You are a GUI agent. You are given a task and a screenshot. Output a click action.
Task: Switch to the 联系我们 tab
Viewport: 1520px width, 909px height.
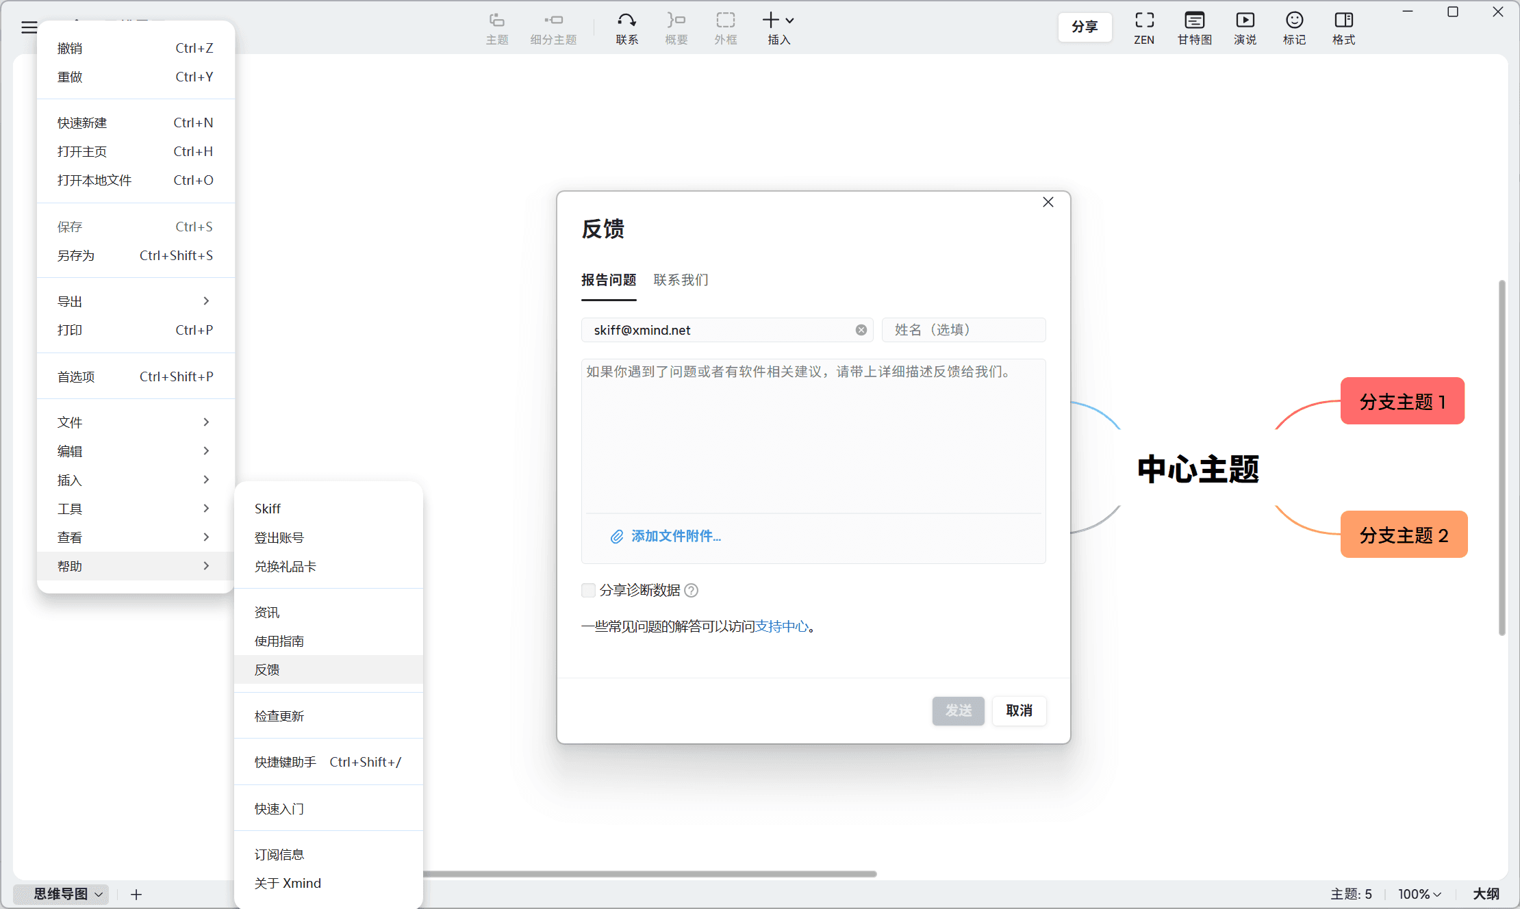(681, 280)
